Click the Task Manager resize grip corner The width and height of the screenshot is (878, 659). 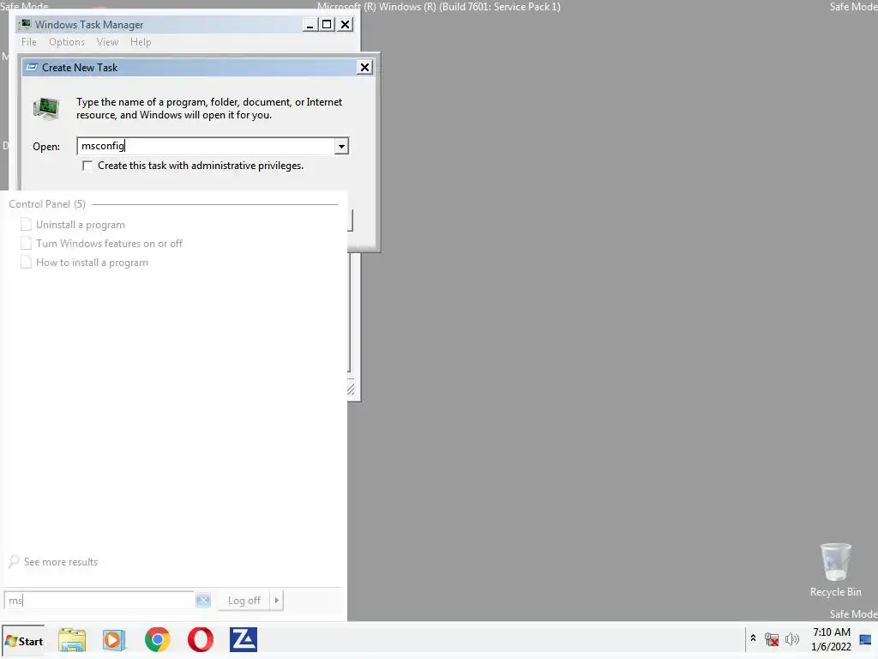click(x=352, y=390)
